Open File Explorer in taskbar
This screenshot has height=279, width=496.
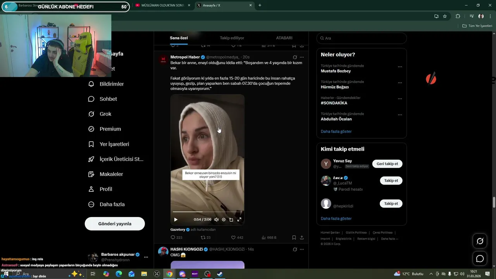pyautogui.click(x=144, y=274)
